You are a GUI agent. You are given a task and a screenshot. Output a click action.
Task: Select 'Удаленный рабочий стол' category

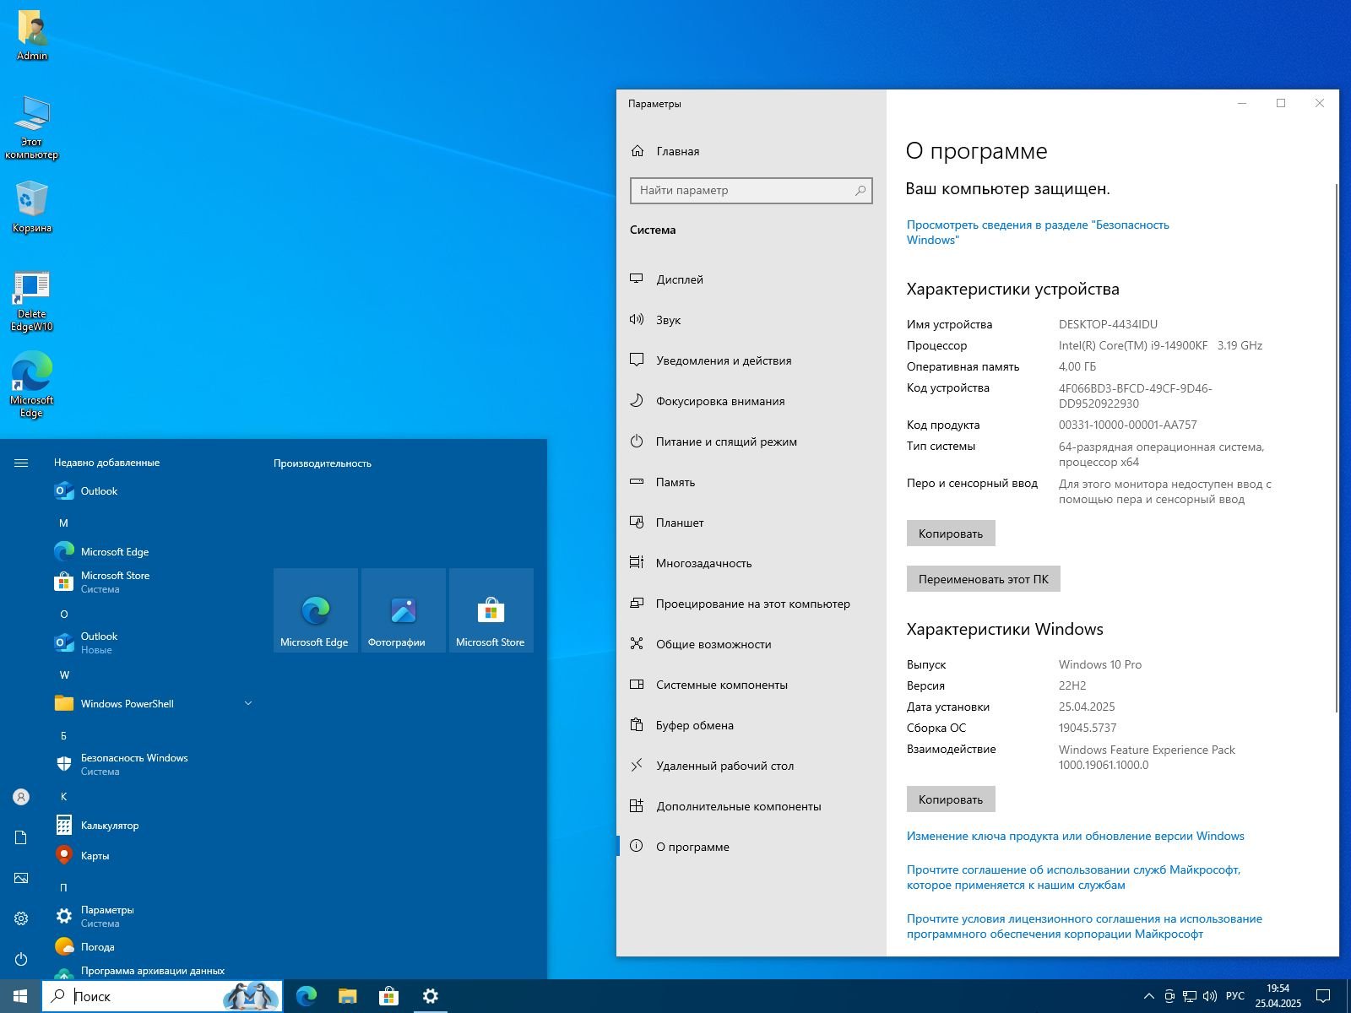click(751, 766)
